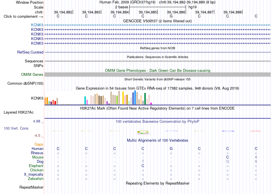
Task: Click the tall bright blue GTEx bar
Action: [x=135, y=98]
